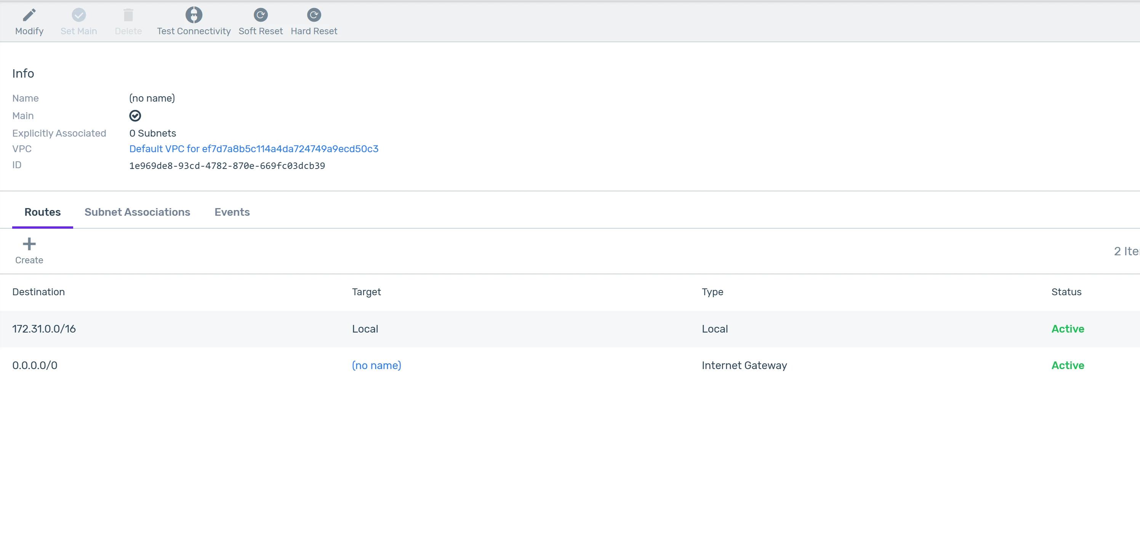Open the Default VPC link
This screenshot has width=1140, height=538.
point(254,149)
